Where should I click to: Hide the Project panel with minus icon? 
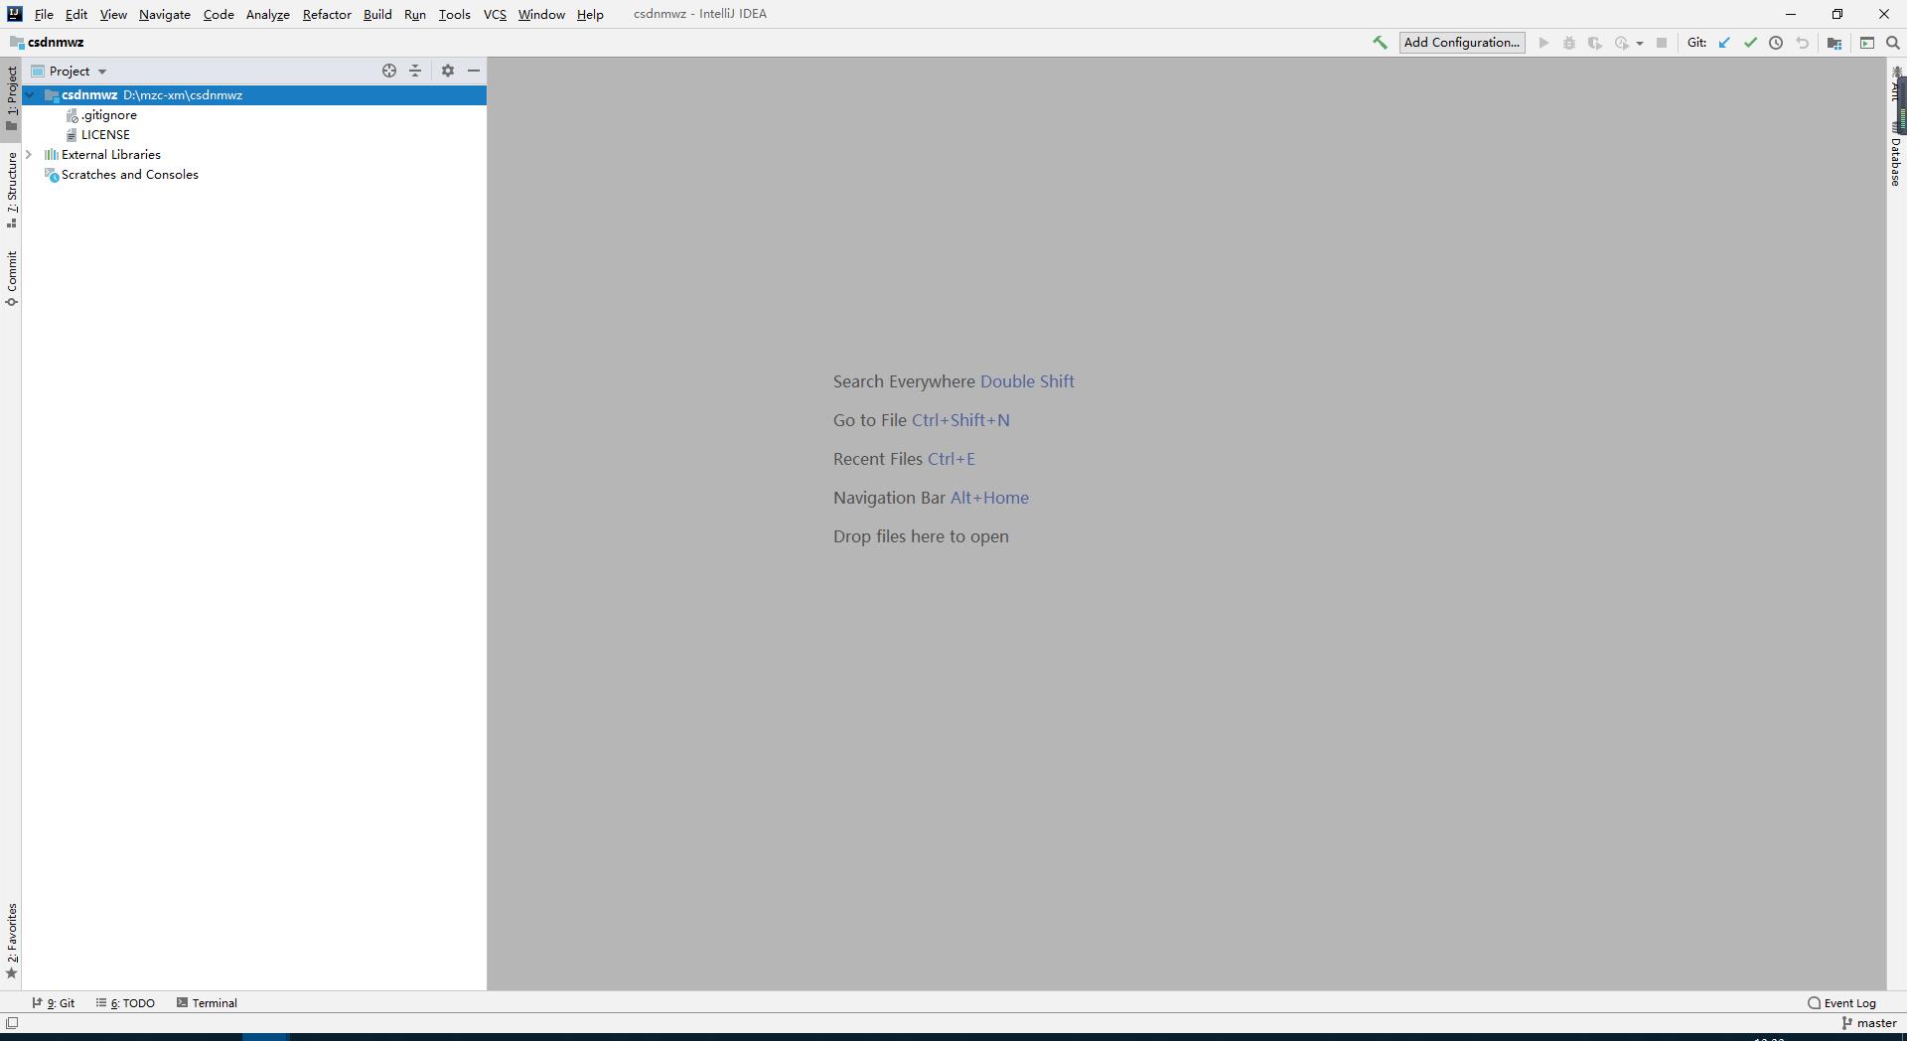[x=474, y=71]
